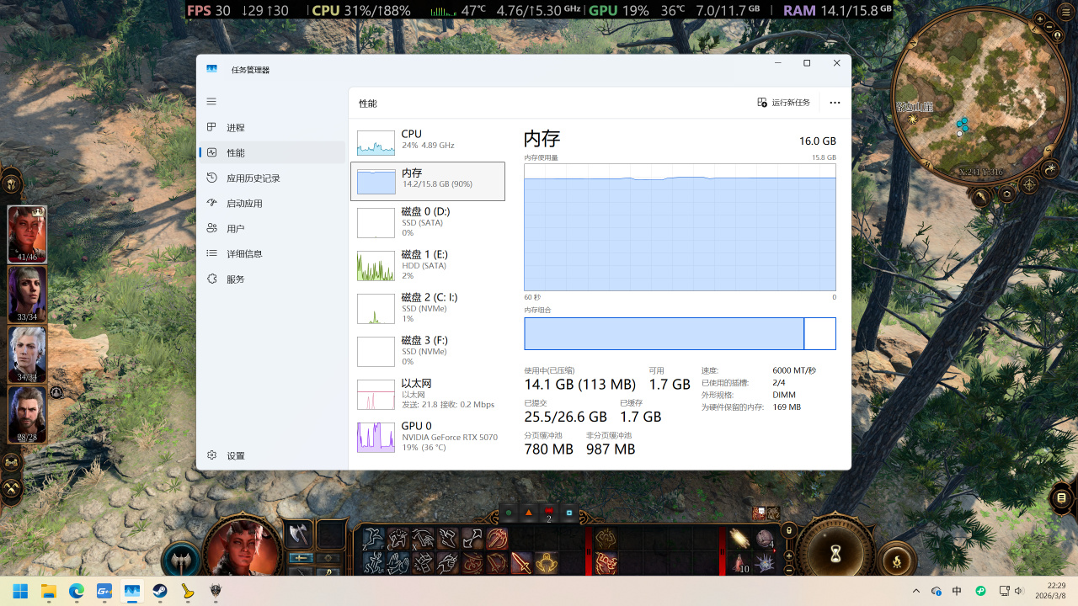Select GPU 0 NVIDIA GeForce RTX 5070
Viewport: 1078px width, 606px height.
point(428,437)
